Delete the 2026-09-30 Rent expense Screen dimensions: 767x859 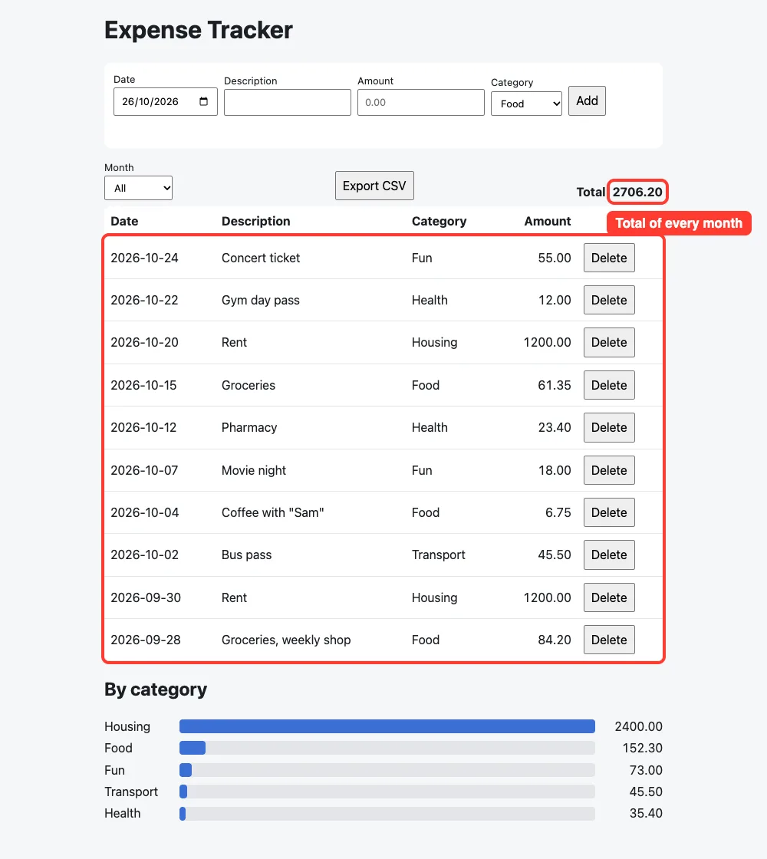[609, 597]
